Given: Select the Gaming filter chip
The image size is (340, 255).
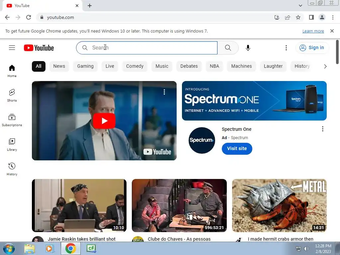Looking at the screenshot, I should point(85,66).
